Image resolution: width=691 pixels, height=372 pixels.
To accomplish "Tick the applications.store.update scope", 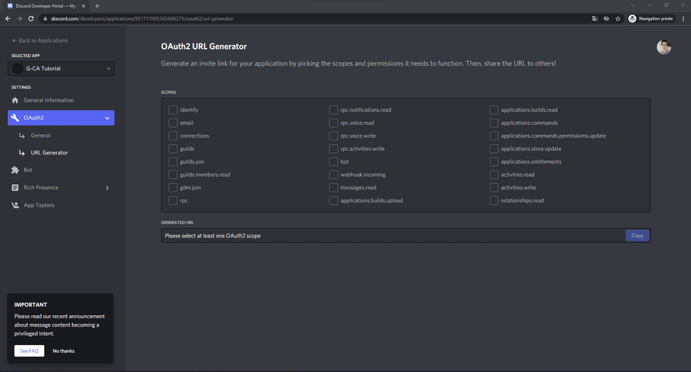I will pos(493,149).
